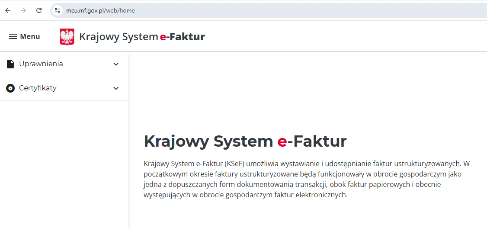Open site information icon in address bar
Image resolution: width=487 pixels, height=228 pixels.
[x=58, y=10]
